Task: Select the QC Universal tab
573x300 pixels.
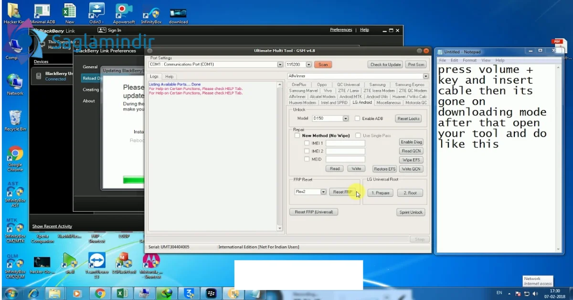Action: click(348, 85)
